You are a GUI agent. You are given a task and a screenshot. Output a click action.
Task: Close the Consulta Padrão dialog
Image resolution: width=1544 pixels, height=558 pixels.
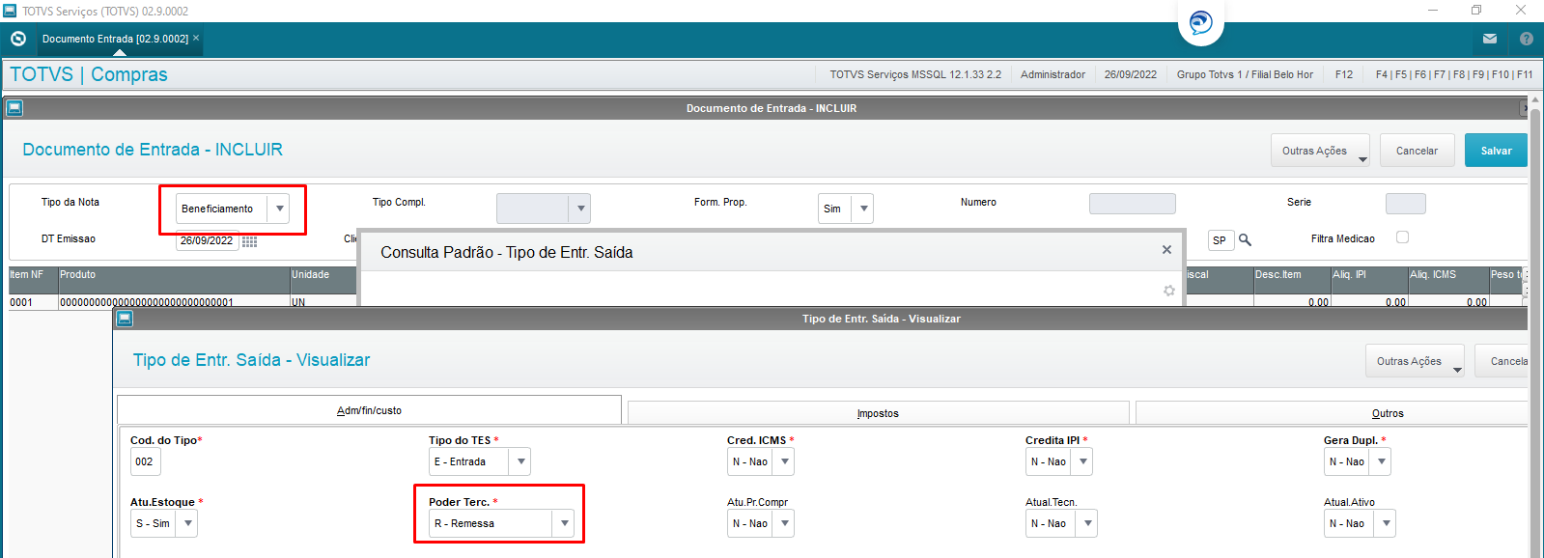click(x=1166, y=250)
